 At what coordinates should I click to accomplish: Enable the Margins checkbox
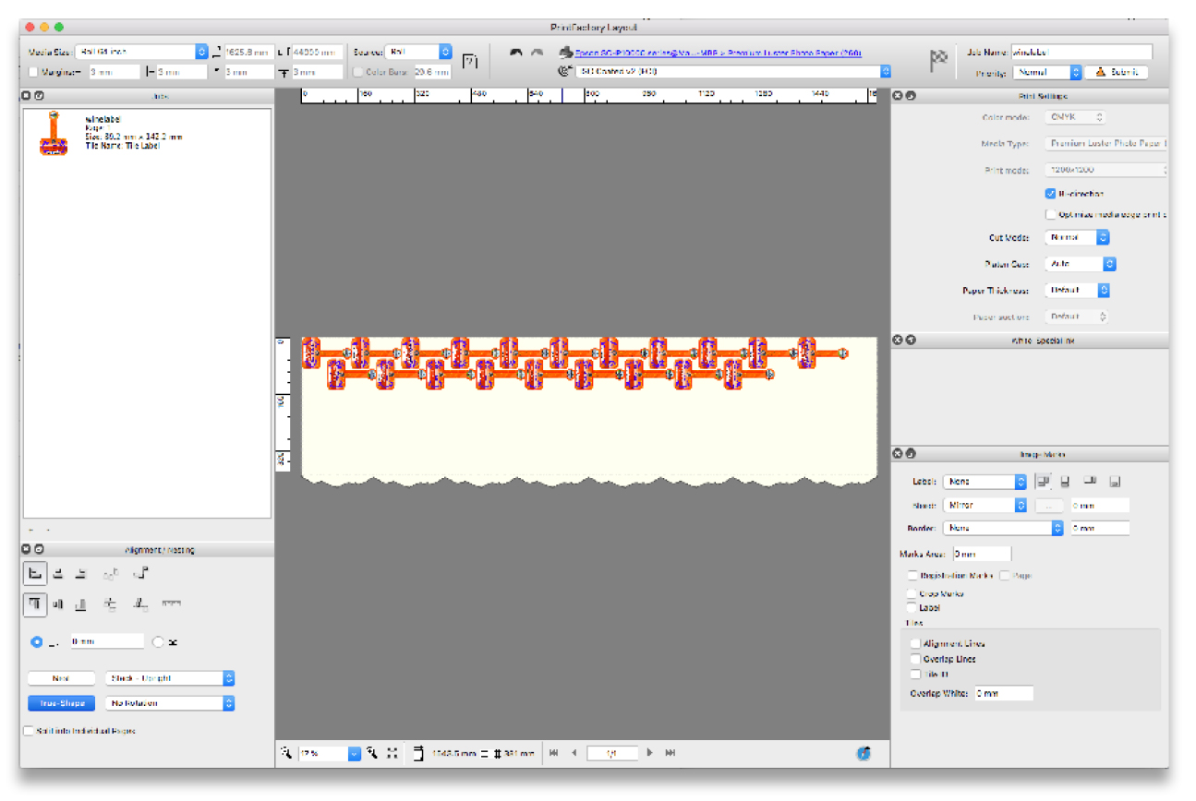34,72
